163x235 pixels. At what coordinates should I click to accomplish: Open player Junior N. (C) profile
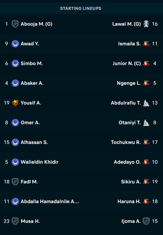(127, 63)
